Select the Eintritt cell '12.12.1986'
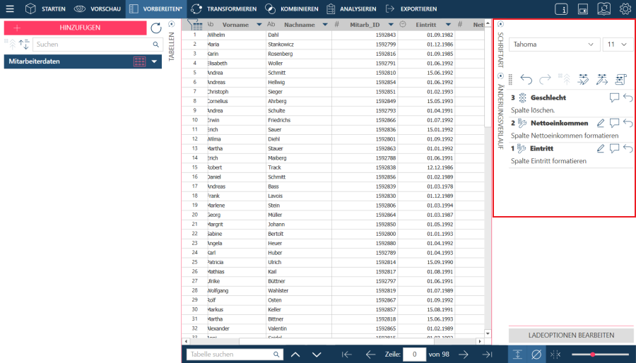Image resolution: width=636 pixels, height=363 pixels. (x=426, y=167)
